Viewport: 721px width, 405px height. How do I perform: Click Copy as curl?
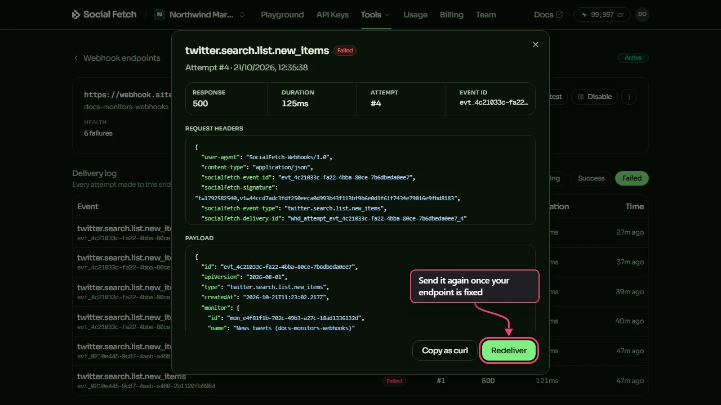[x=445, y=350]
